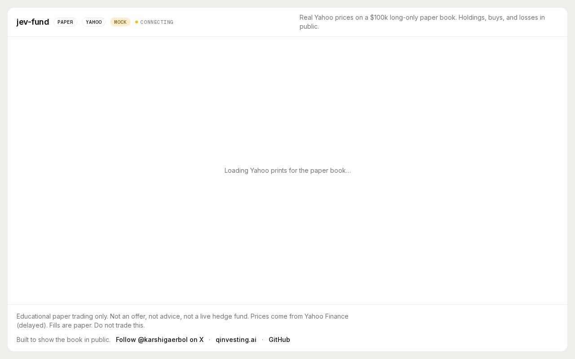Screen dimensions: 575x359
Task: Click 'Built to show the book in public.'
Action: (x=63, y=340)
